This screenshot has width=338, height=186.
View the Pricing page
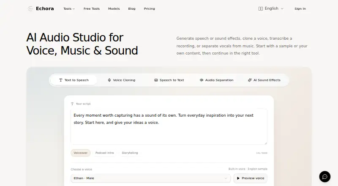click(x=150, y=8)
